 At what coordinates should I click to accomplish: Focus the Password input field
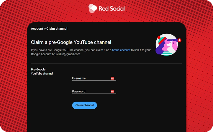pyautogui.click(x=94, y=92)
